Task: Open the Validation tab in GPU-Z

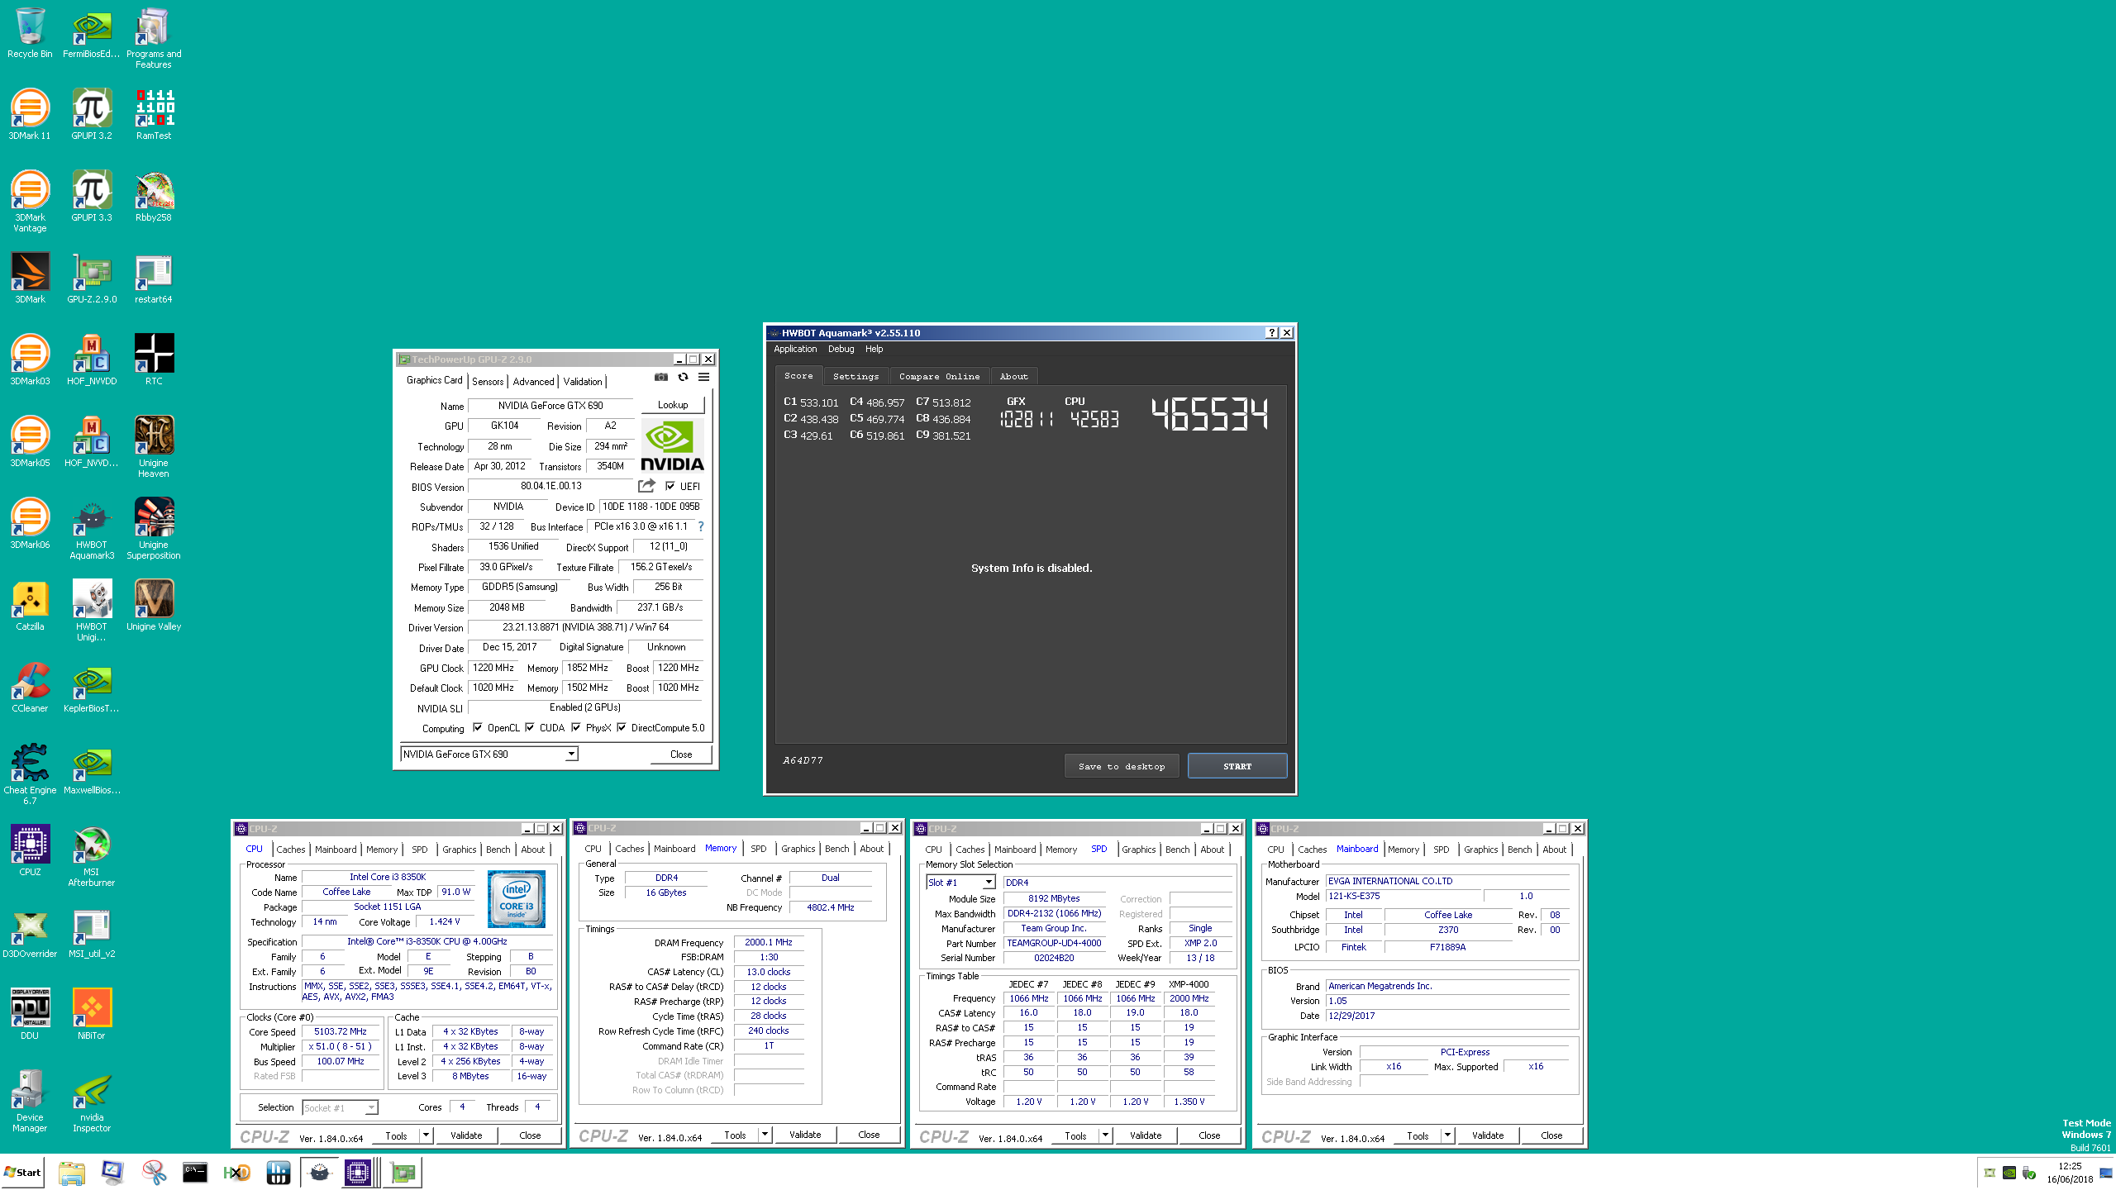Action: pos(583,382)
